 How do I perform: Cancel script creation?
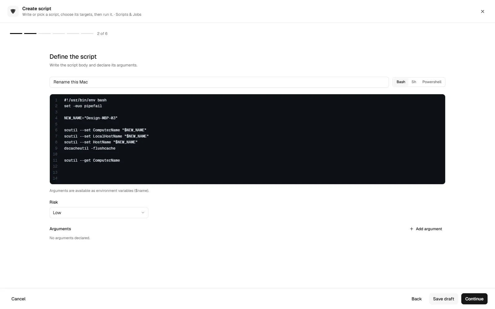[19, 299]
